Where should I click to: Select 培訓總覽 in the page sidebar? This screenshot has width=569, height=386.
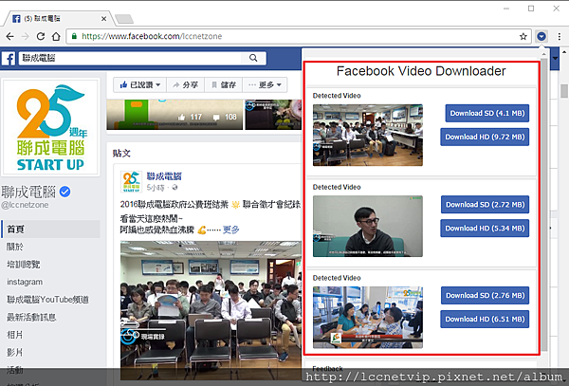point(24,264)
